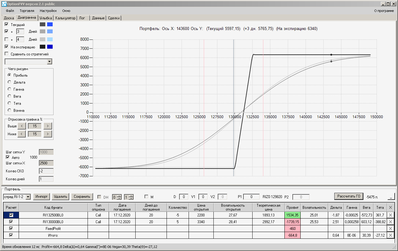The width and height of the screenshot is (398, 251).
Task: Select the Прибыль radio button
Action: [9, 75]
